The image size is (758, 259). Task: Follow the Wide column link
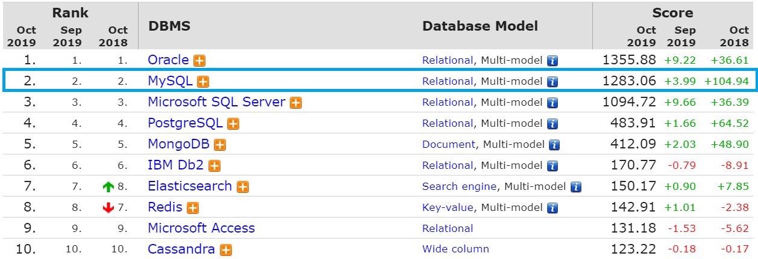click(x=456, y=249)
